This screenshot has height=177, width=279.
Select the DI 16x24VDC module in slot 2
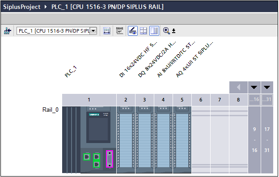tap(126, 139)
